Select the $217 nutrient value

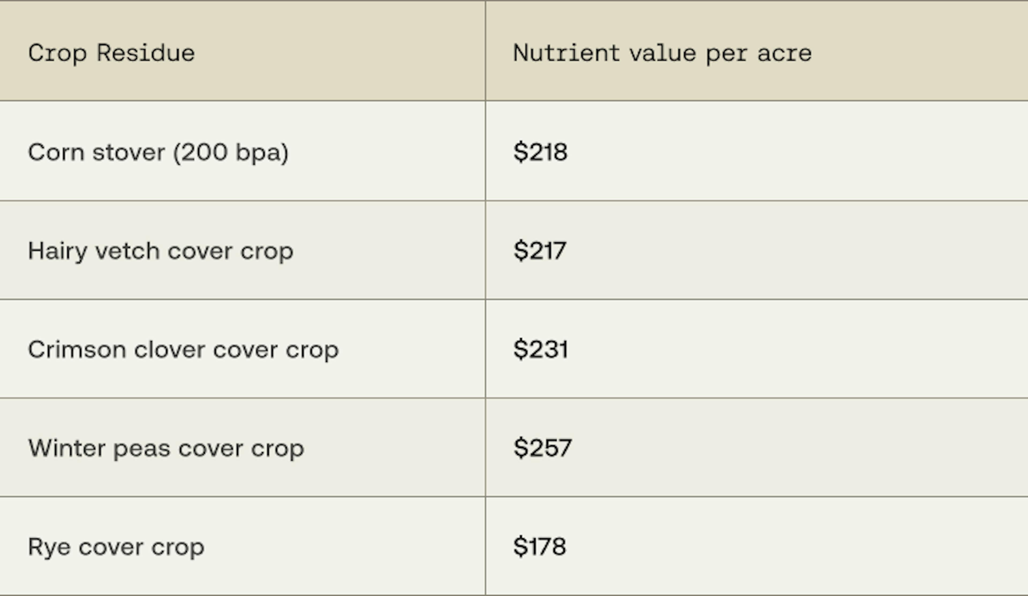tap(540, 251)
